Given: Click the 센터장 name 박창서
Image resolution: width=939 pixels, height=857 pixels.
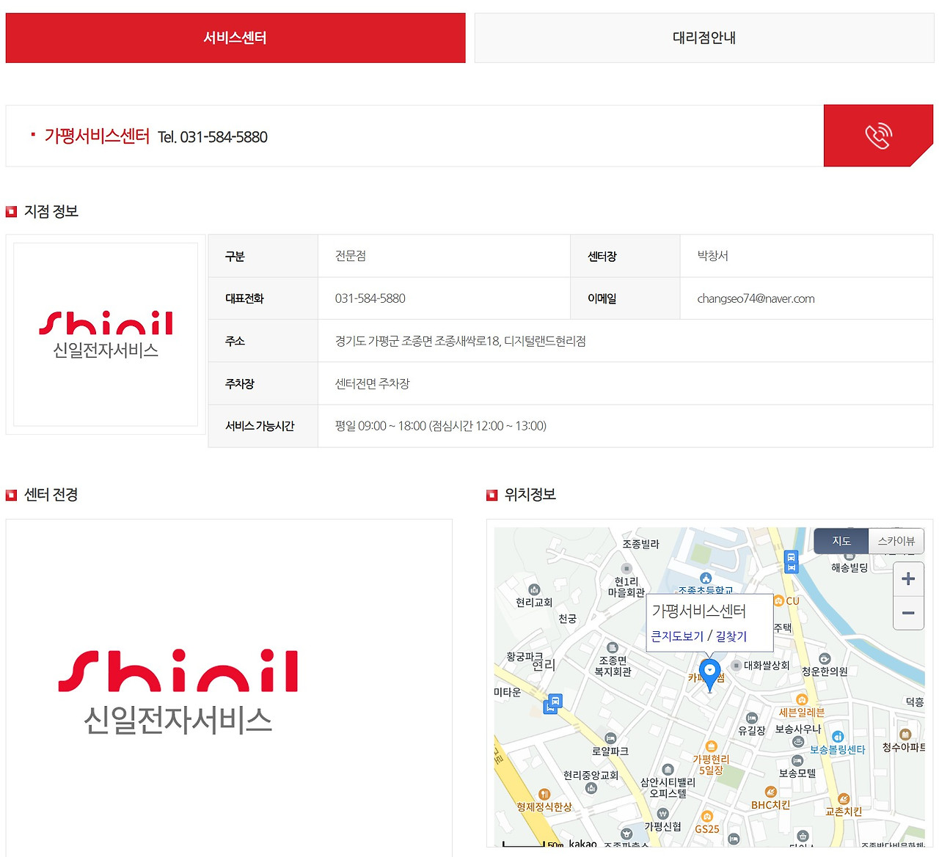Looking at the screenshot, I should 713,256.
